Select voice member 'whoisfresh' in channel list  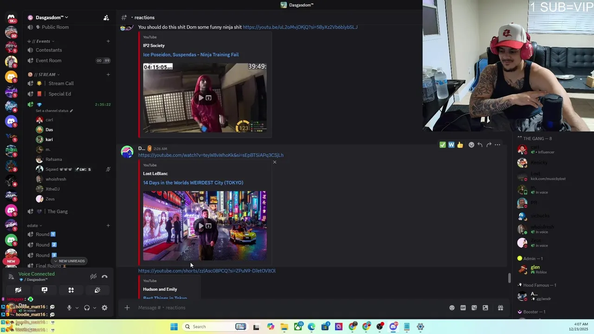pyautogui.click(x=68, y=179)
